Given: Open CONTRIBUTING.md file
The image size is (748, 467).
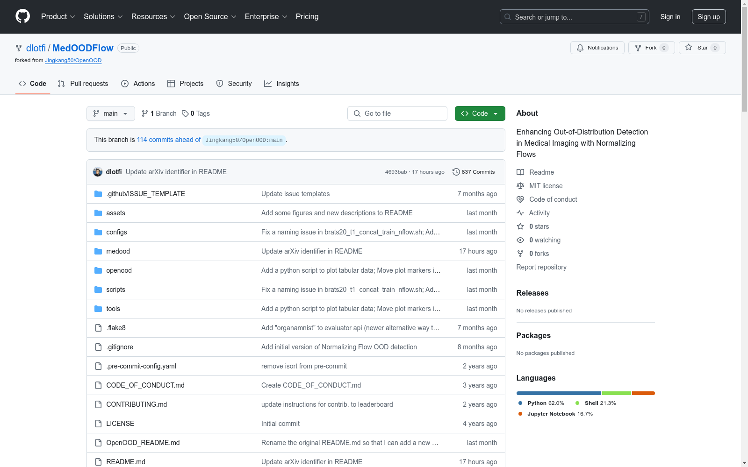Looking at the screenshot, I should [137, 404].
